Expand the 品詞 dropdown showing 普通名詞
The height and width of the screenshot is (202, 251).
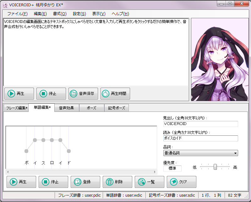point(200,153)
